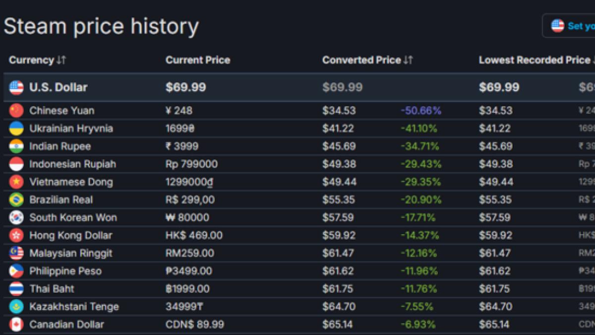
Task: Click the Chinese Yuan flag icon
Action: [16, 111]
